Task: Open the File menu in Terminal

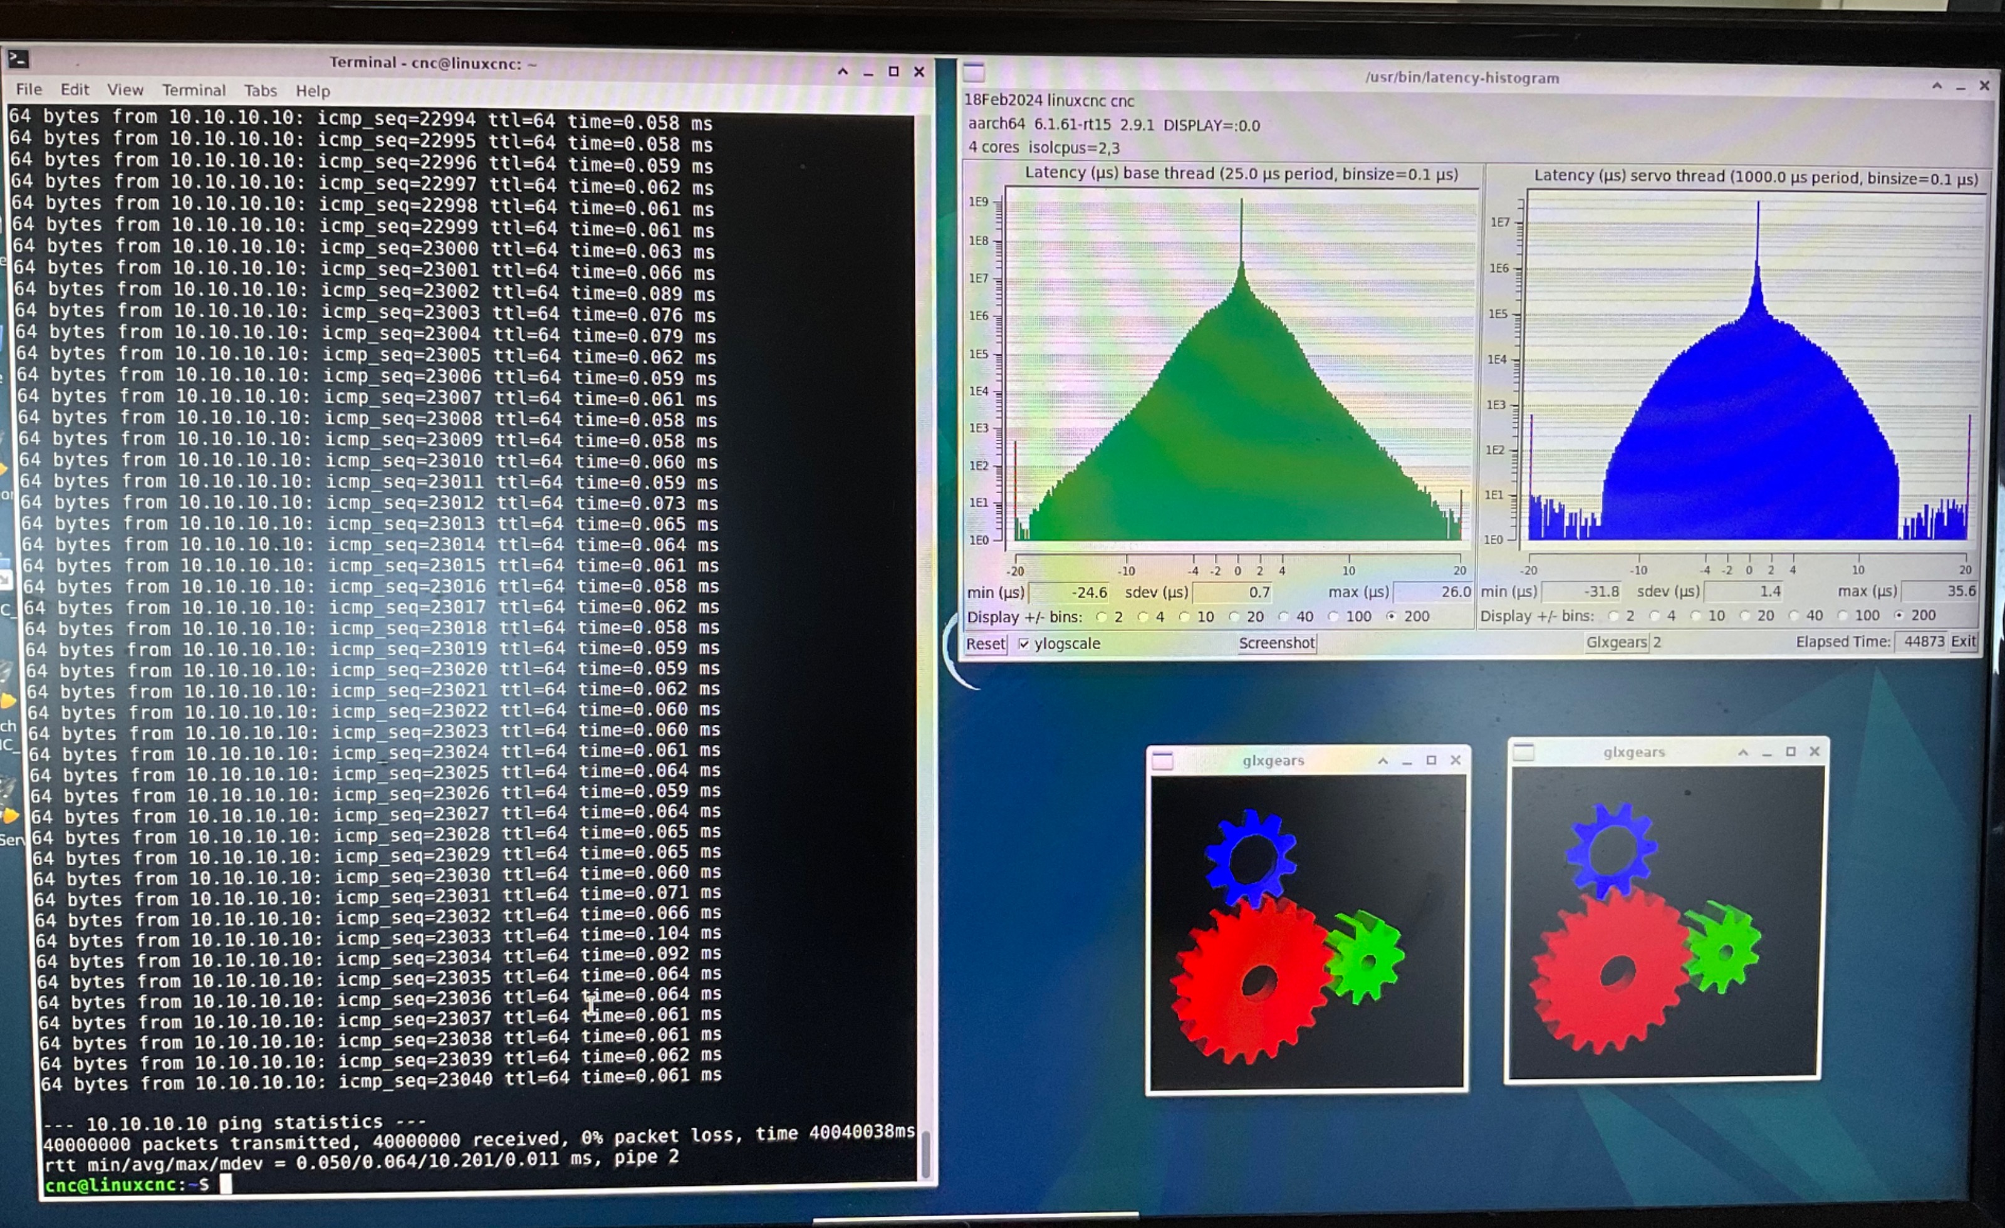Action: point(28,89)
